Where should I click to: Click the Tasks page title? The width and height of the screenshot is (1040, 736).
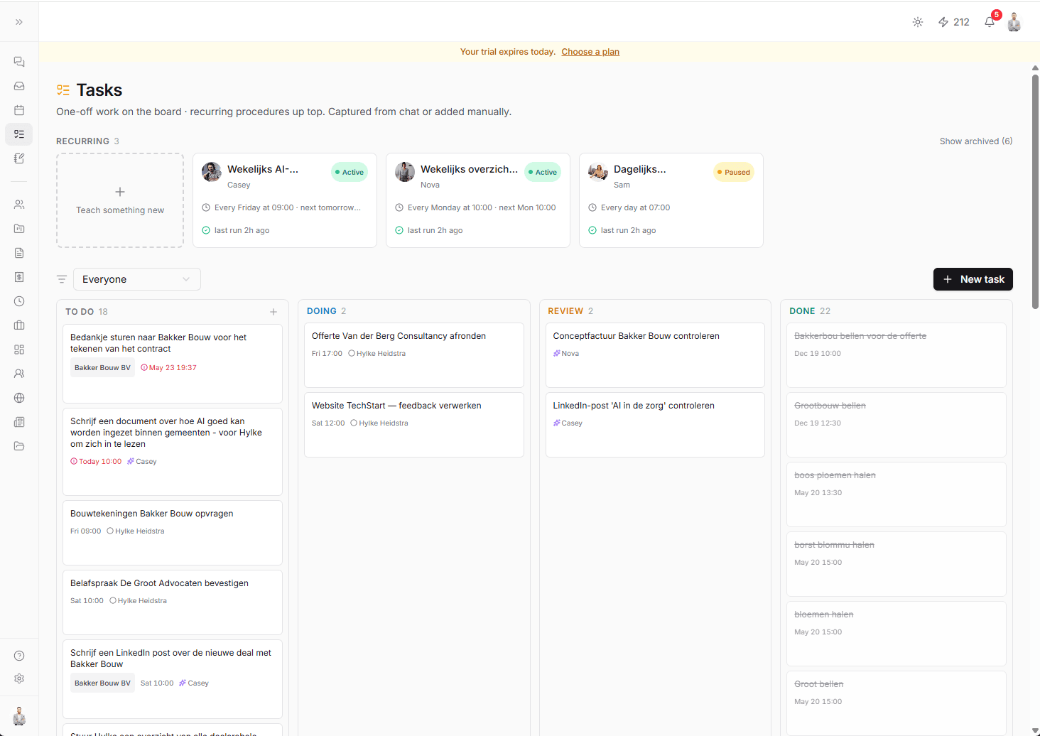pos(99,90)
